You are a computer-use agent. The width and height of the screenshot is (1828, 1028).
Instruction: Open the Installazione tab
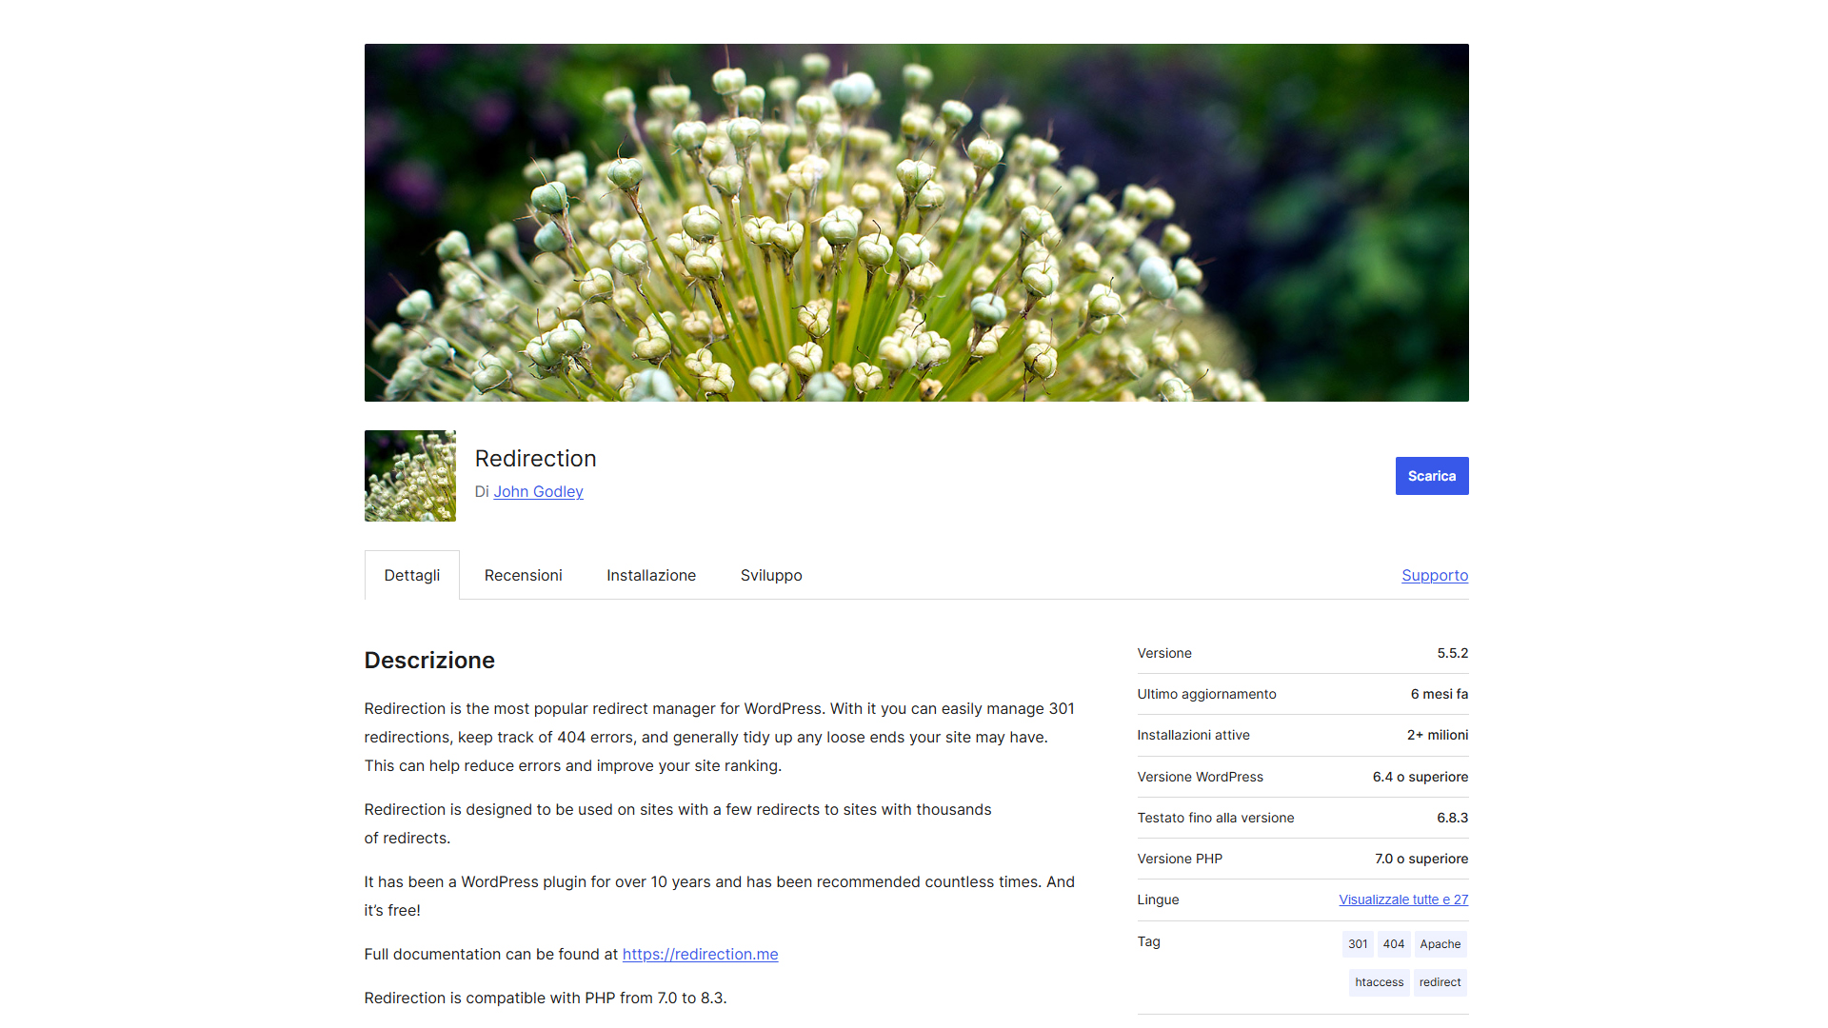(x=651, y=575)
